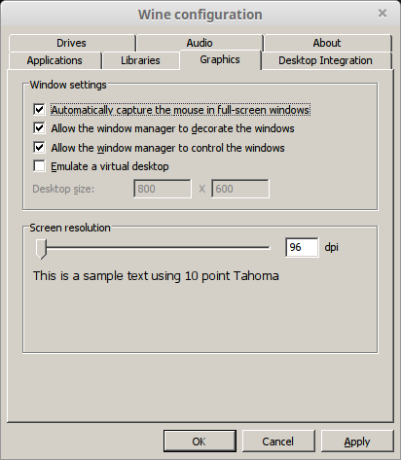Click the Cancel button
This screenshot has width=401, height=460.
278,442
